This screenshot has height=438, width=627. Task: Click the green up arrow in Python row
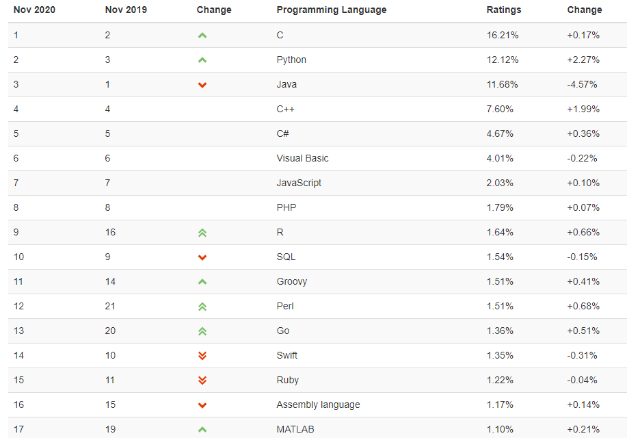[x=202, y=60]
